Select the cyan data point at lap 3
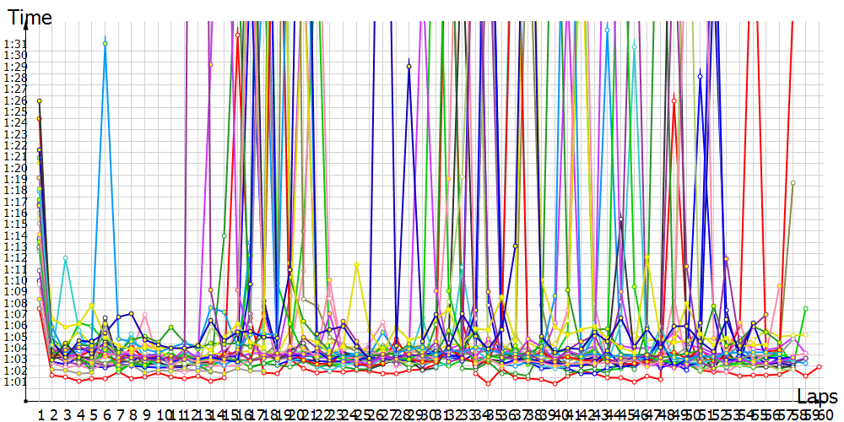Image resolution: width=844 pixels, height=422 pixels. click(66, 257)
